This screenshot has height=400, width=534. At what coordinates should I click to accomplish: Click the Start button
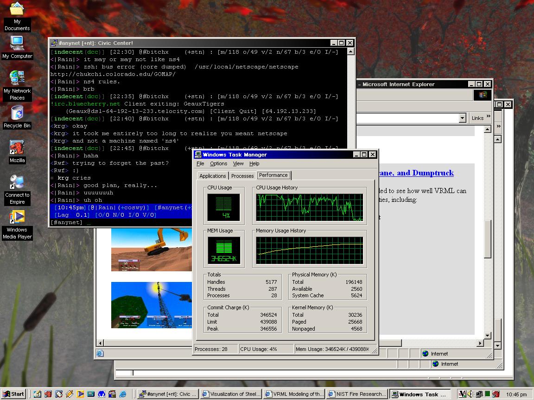click(x=13, y=394)
